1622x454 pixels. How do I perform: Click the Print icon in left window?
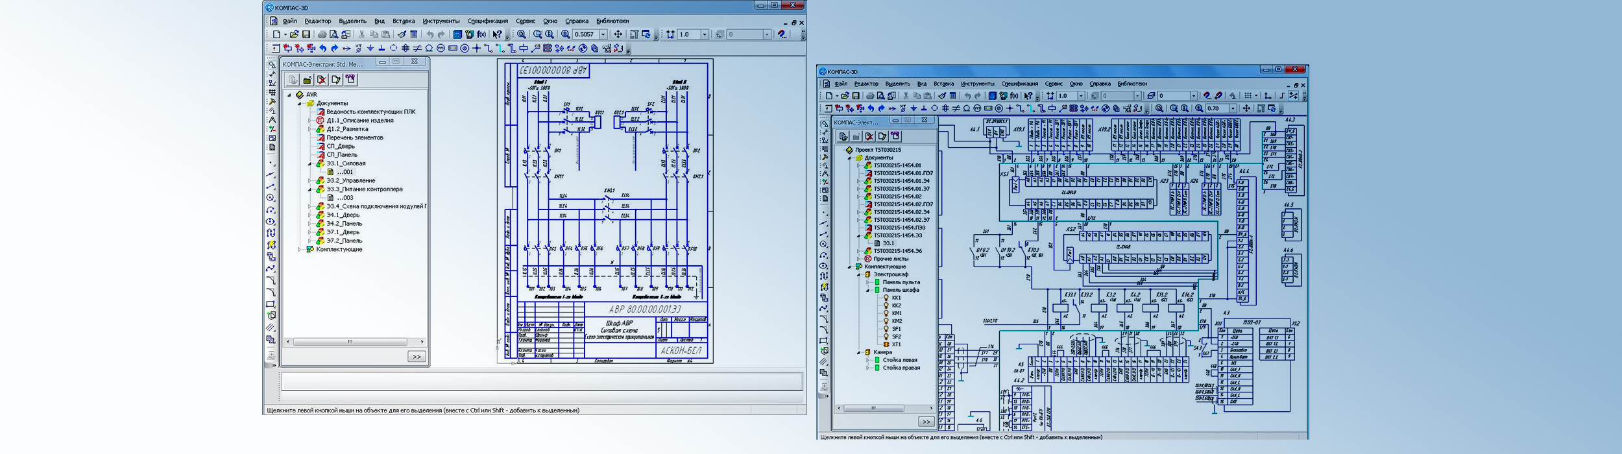(x=322, y=34)
